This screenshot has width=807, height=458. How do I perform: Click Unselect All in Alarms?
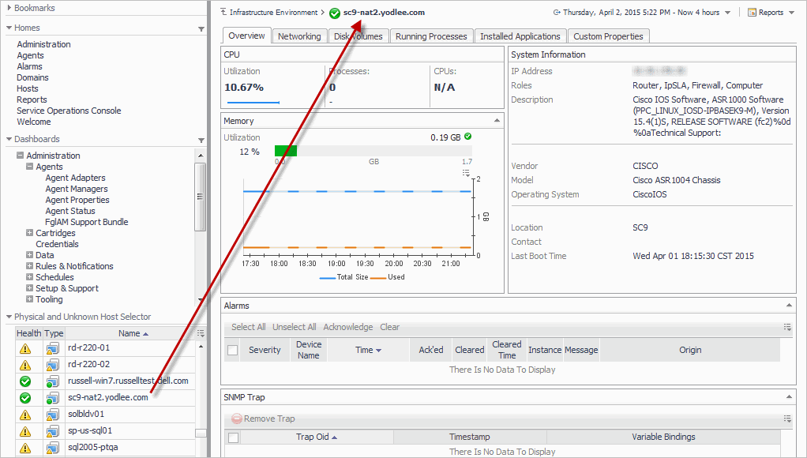(295, 327)
